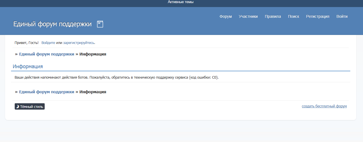Screen dimensions: 363x142
Task: Click the moon icon on the dark style button
Action: tap(18, 106)
